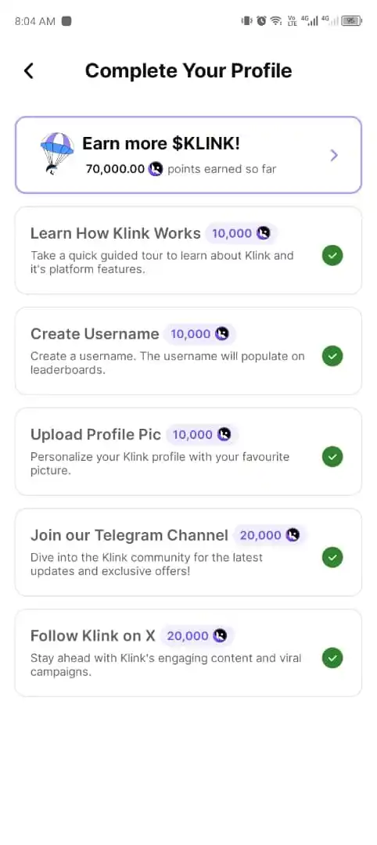
Task: Tap the coin icon in Create Username badge
Action: (x=222, y=334)
